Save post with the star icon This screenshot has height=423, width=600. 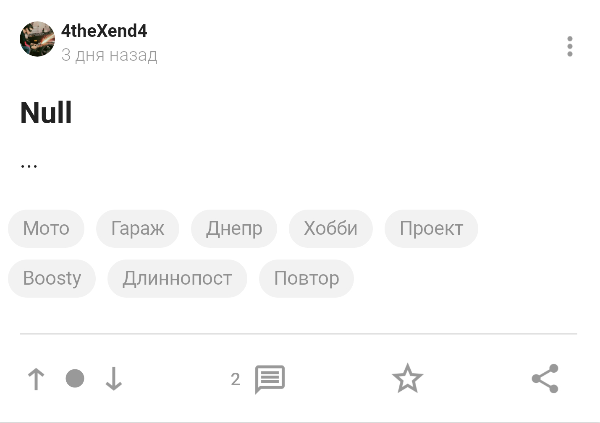407,379
